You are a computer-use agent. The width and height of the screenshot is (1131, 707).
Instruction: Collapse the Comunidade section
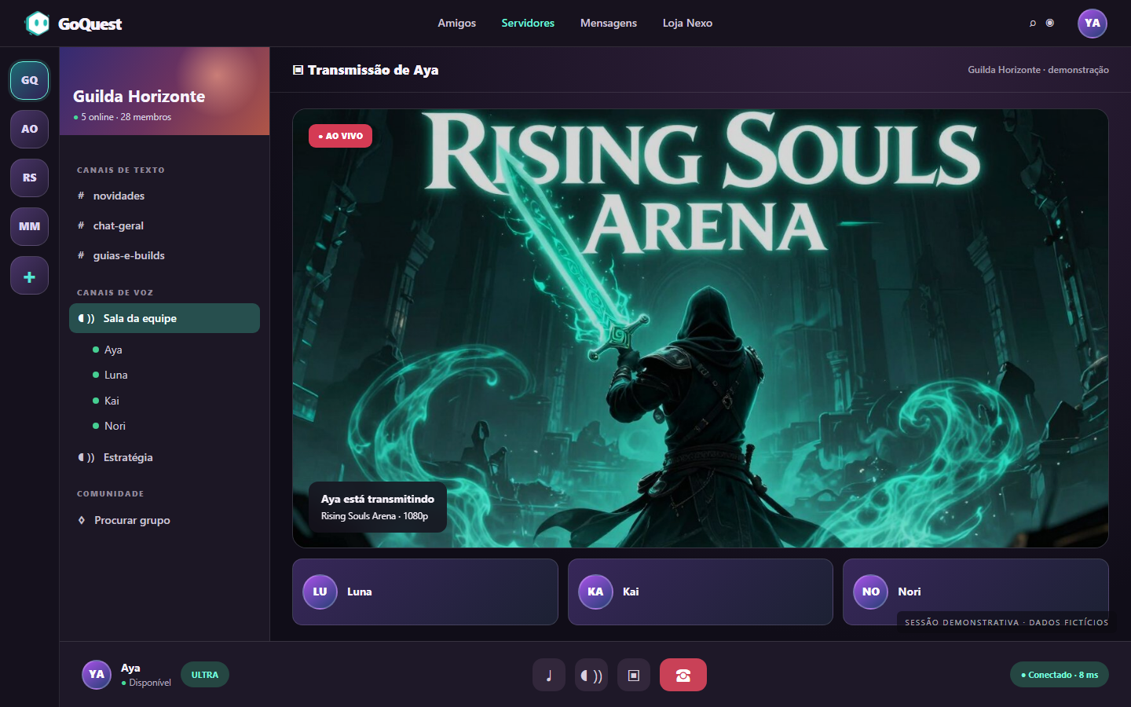click(111, 493)
